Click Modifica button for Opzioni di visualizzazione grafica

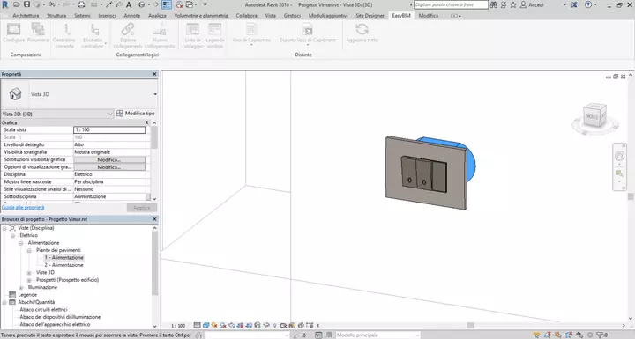[109, 167]
